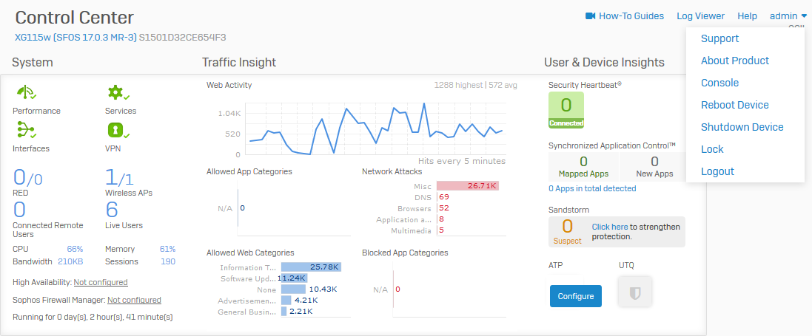This screenshot has height=336, width=812.
Task: Open the Mapped Apps counter
Action: pyautogui.click(x=583, y=167)
